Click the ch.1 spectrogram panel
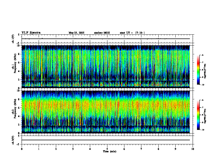This screenshot has width=217, height=167. click(x=106, y=67)
